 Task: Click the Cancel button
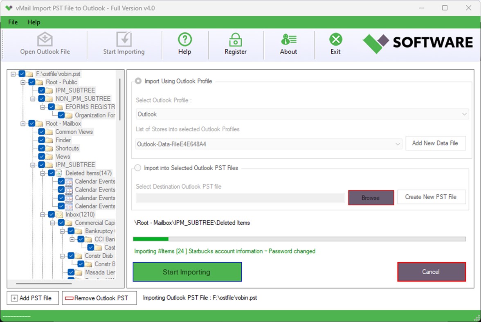431,272
